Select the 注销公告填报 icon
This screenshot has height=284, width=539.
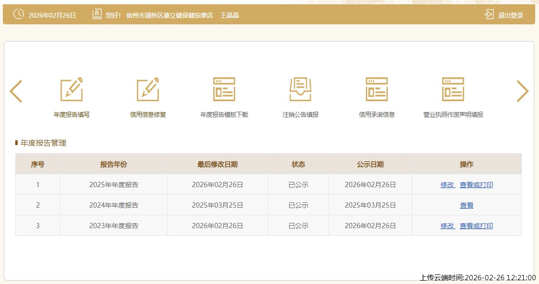pyautogui.click(x=301, y=89)
